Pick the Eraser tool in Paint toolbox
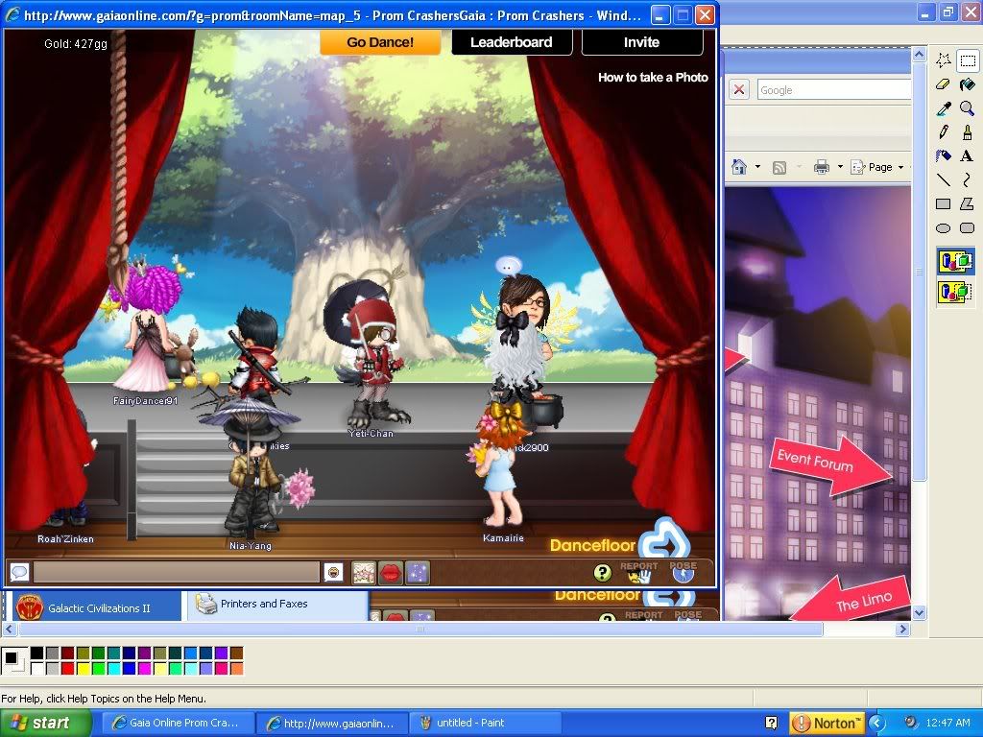The image size is (983, 737). 943,84
